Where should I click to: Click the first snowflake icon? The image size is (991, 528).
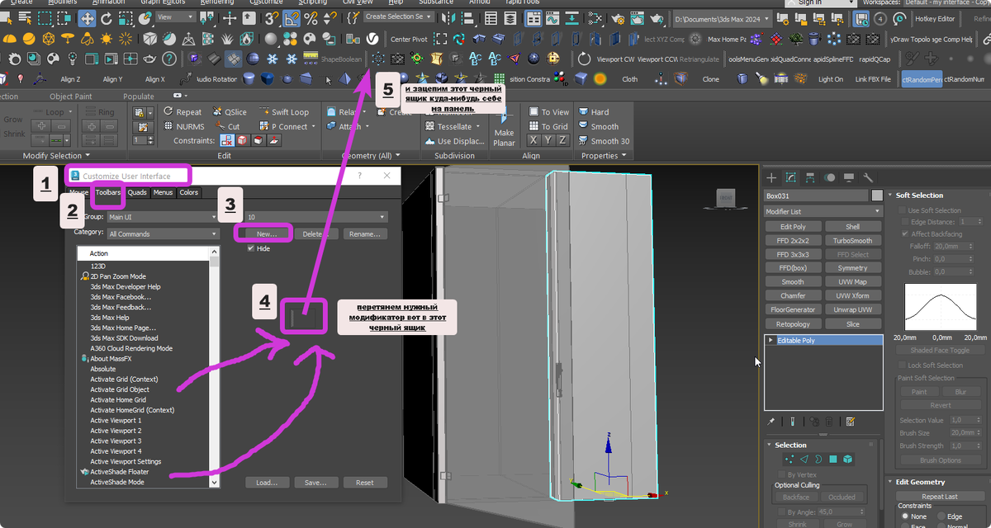coord(272,58)
